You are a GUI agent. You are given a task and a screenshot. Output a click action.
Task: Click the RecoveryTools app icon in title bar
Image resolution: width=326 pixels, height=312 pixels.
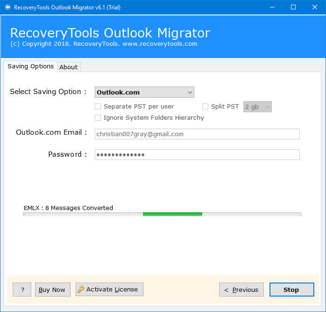click(7, 7)
